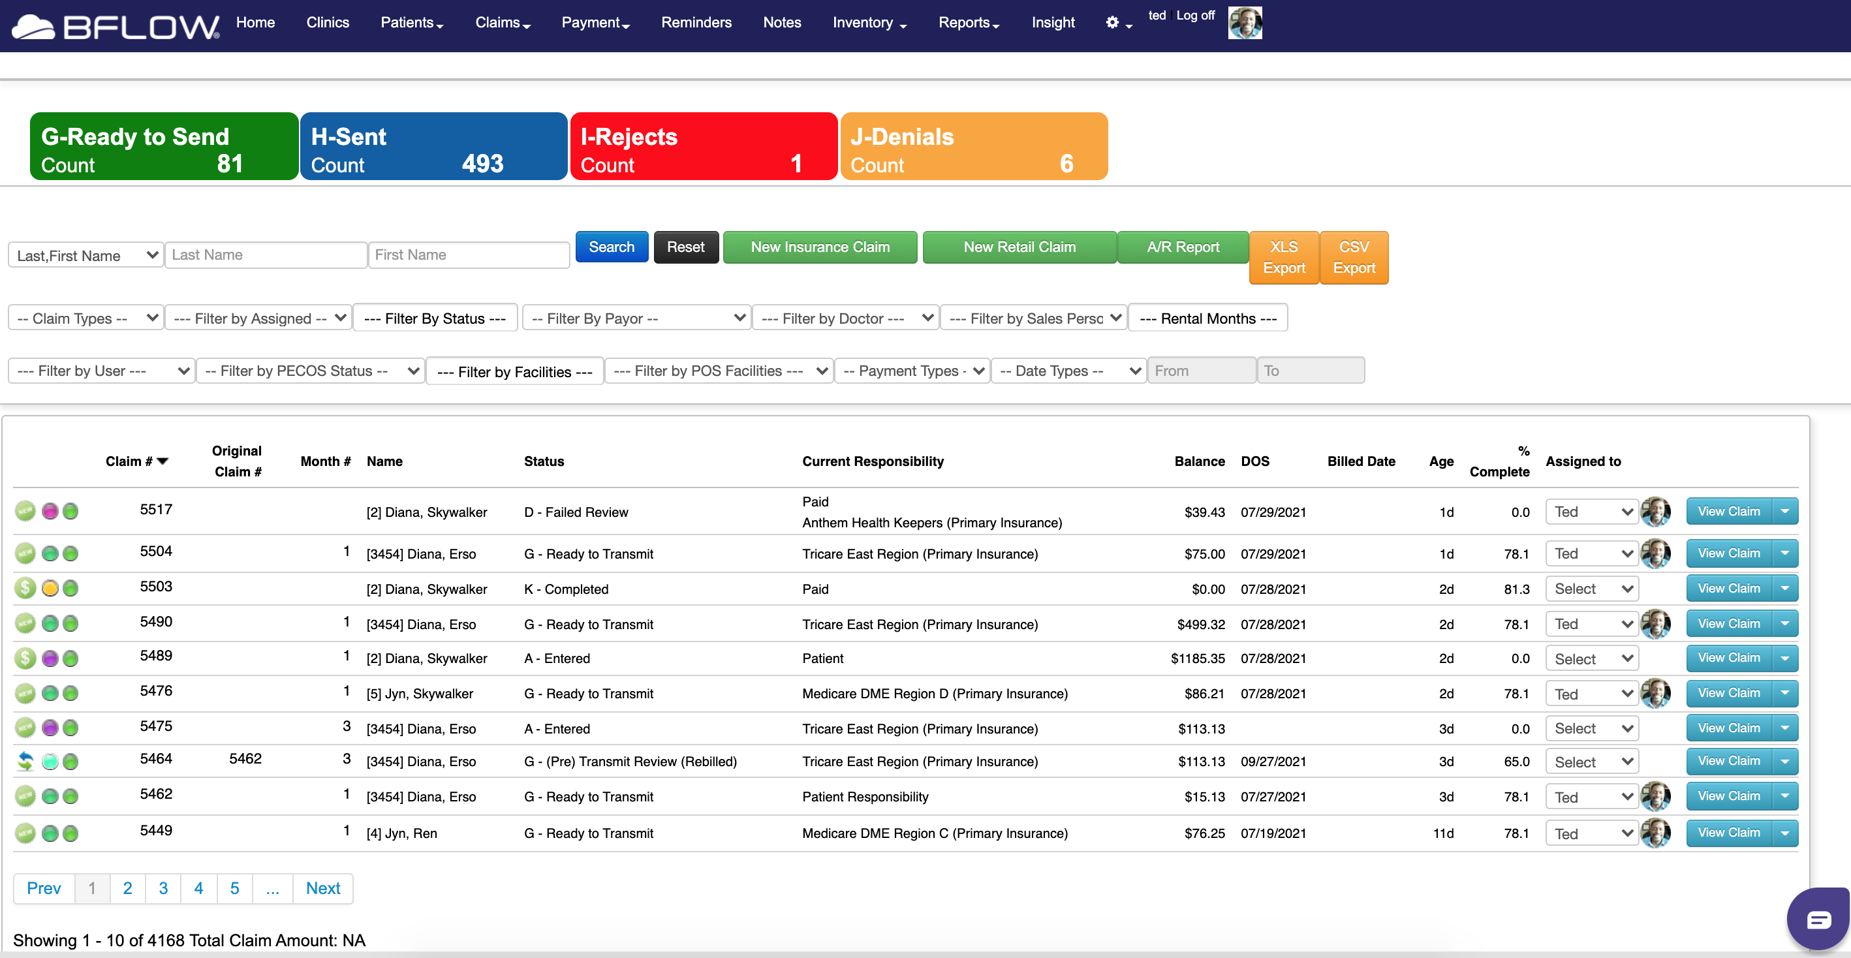Click the settings gear icon in navbar

(1112, 23)
